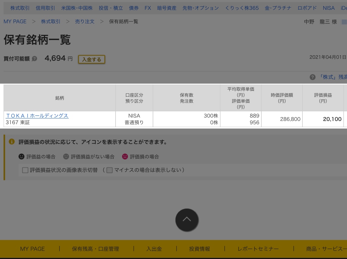Open 商品・サービス in bottom bar
This screenshot has height=259, width=347.
[326, 249]
